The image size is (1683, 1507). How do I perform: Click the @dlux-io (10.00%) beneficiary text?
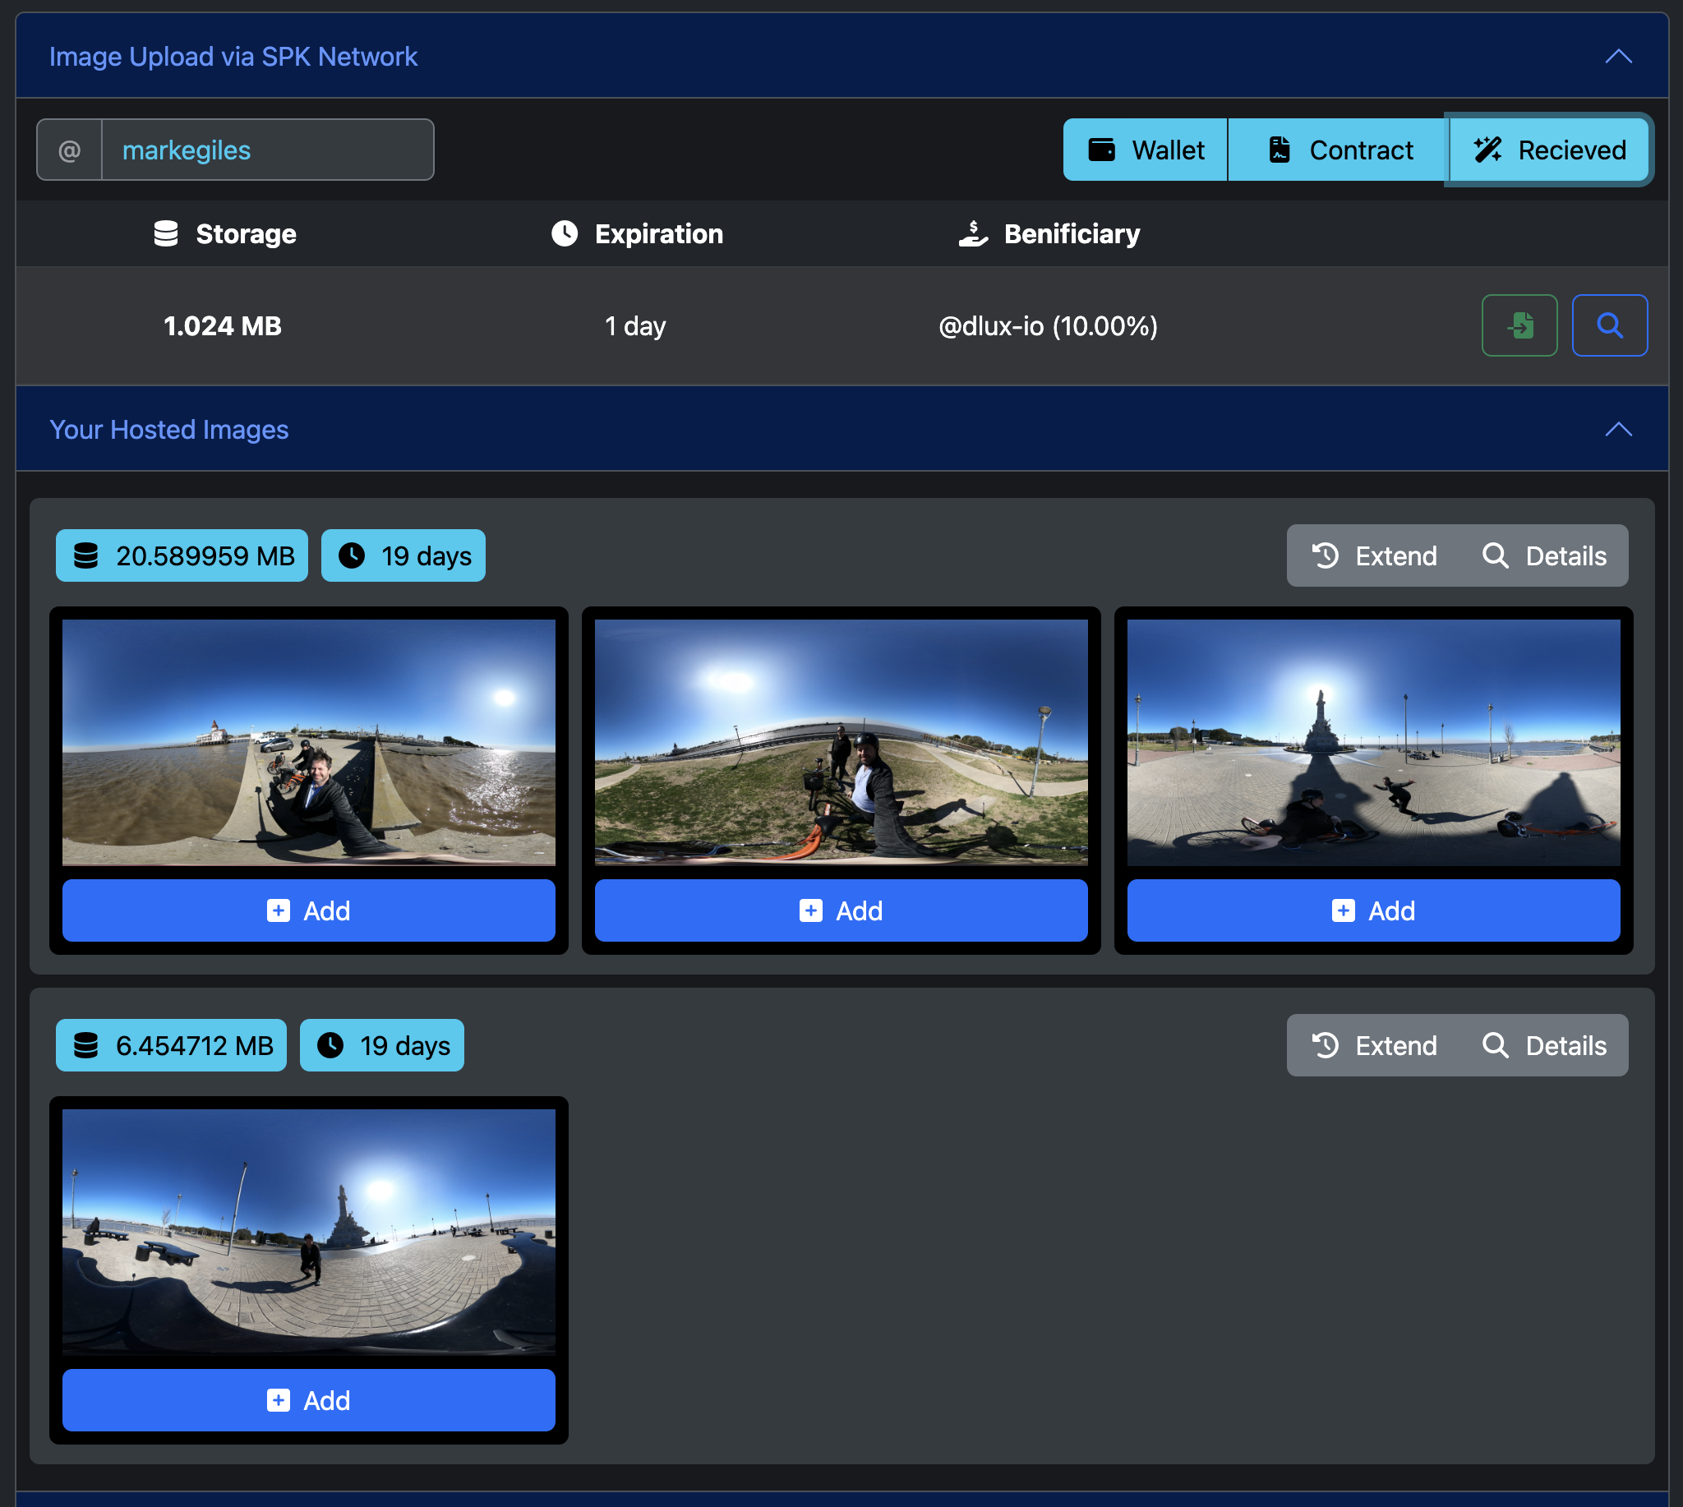click(x=1048, y=326)
